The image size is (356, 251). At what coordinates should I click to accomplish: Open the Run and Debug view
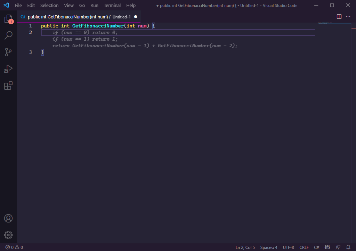[8, 69]
